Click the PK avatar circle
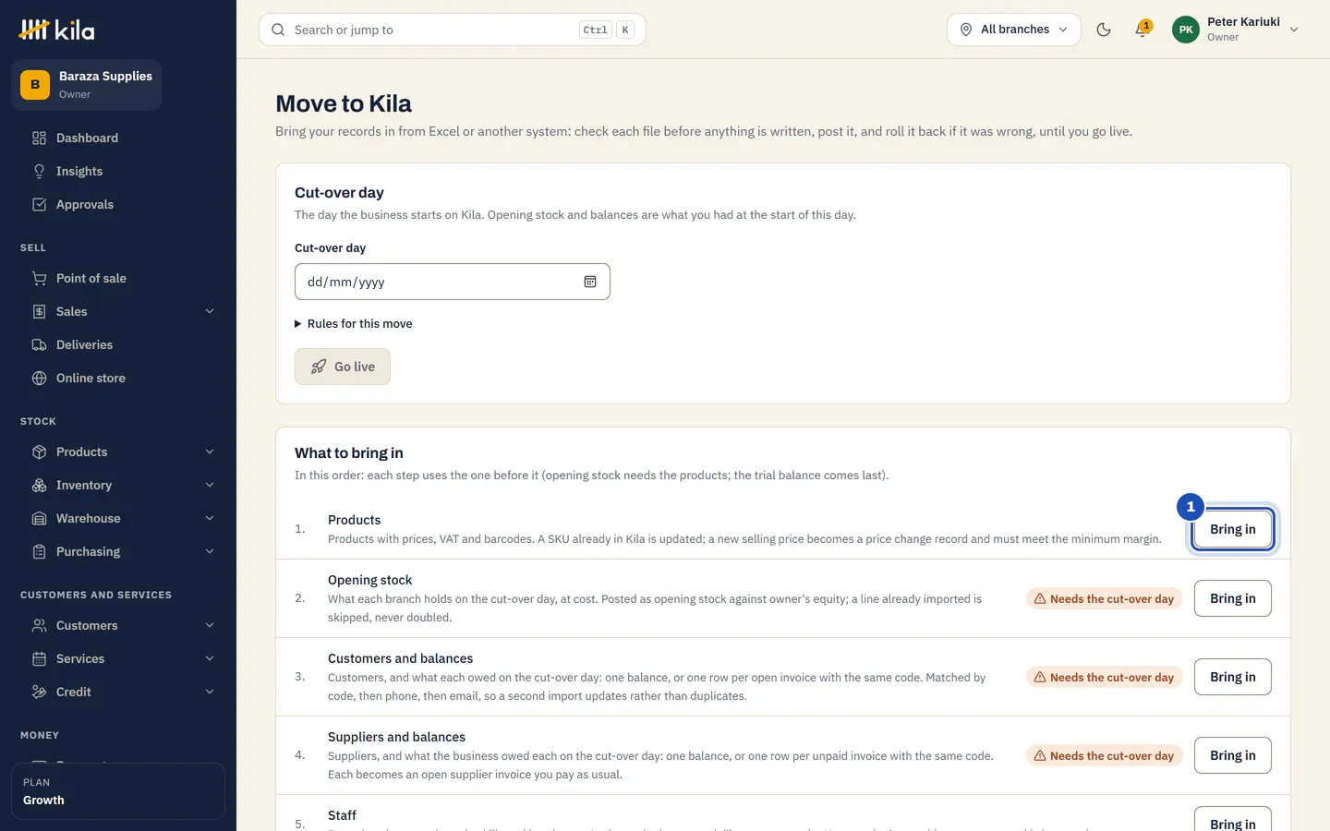The width and height of the screenshot is (1330, 831). pos(1186,30)
